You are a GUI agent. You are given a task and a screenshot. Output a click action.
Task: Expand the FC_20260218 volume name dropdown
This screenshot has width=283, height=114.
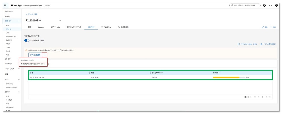pos(60,20)
